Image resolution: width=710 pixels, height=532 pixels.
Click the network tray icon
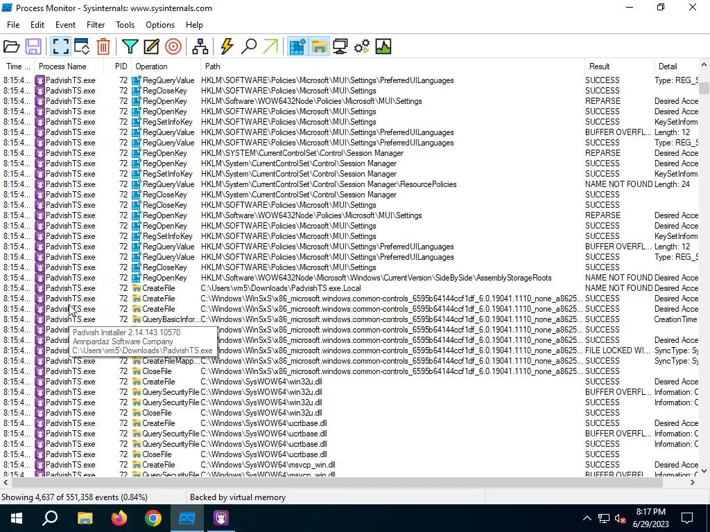click(604, 518)
